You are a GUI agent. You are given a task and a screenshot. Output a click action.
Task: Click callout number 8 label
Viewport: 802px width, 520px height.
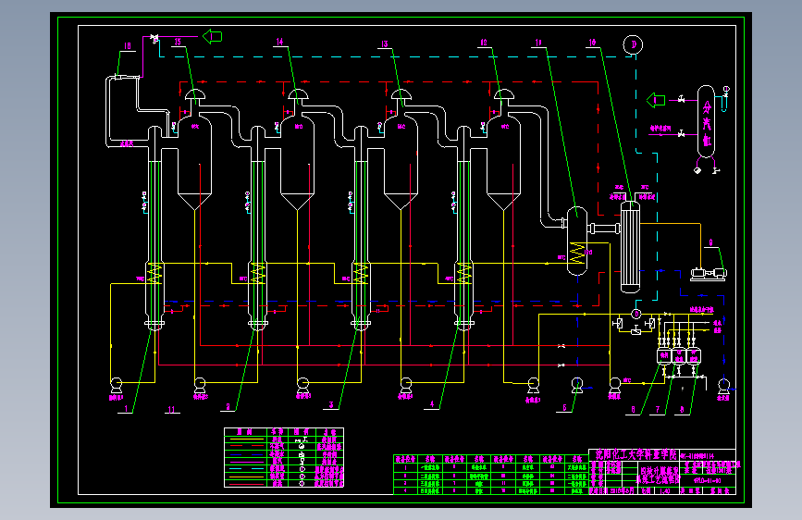click(682, 410)
